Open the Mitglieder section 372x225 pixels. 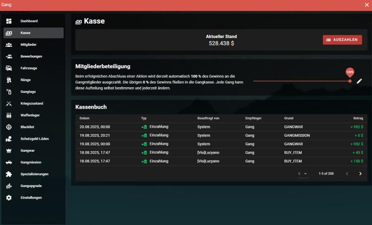[x=33, y=45]
